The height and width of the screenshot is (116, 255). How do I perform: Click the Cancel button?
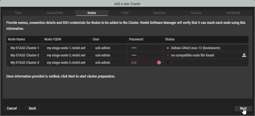point(12,108)
